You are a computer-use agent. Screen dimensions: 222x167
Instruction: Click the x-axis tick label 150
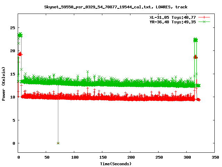[x=103, y=157]
